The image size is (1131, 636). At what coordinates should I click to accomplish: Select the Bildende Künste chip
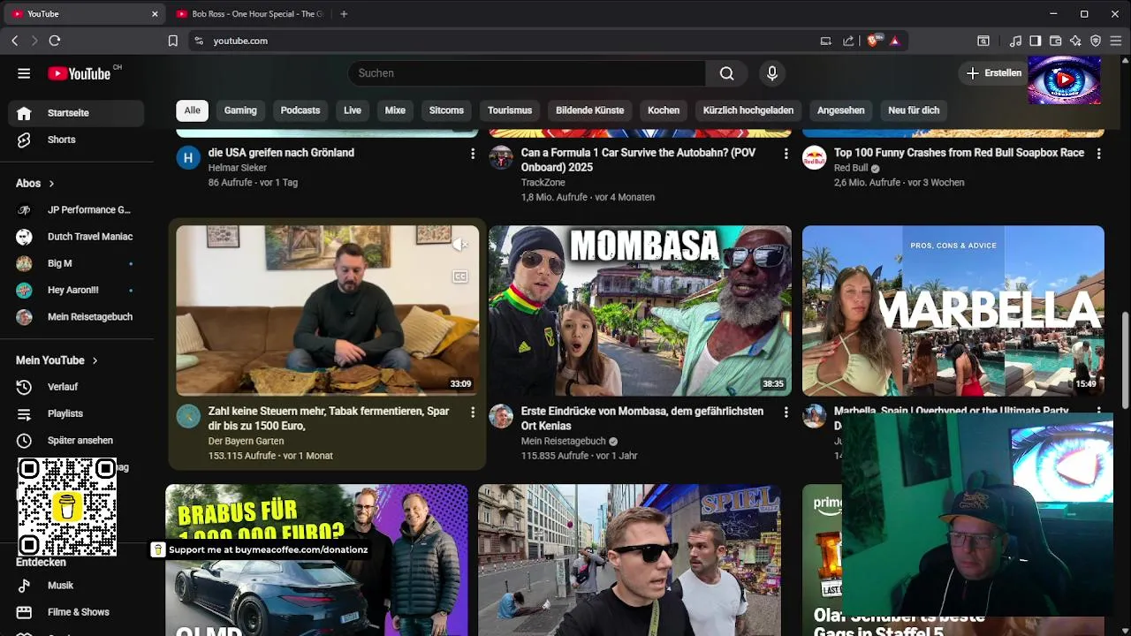coord(590,110)
